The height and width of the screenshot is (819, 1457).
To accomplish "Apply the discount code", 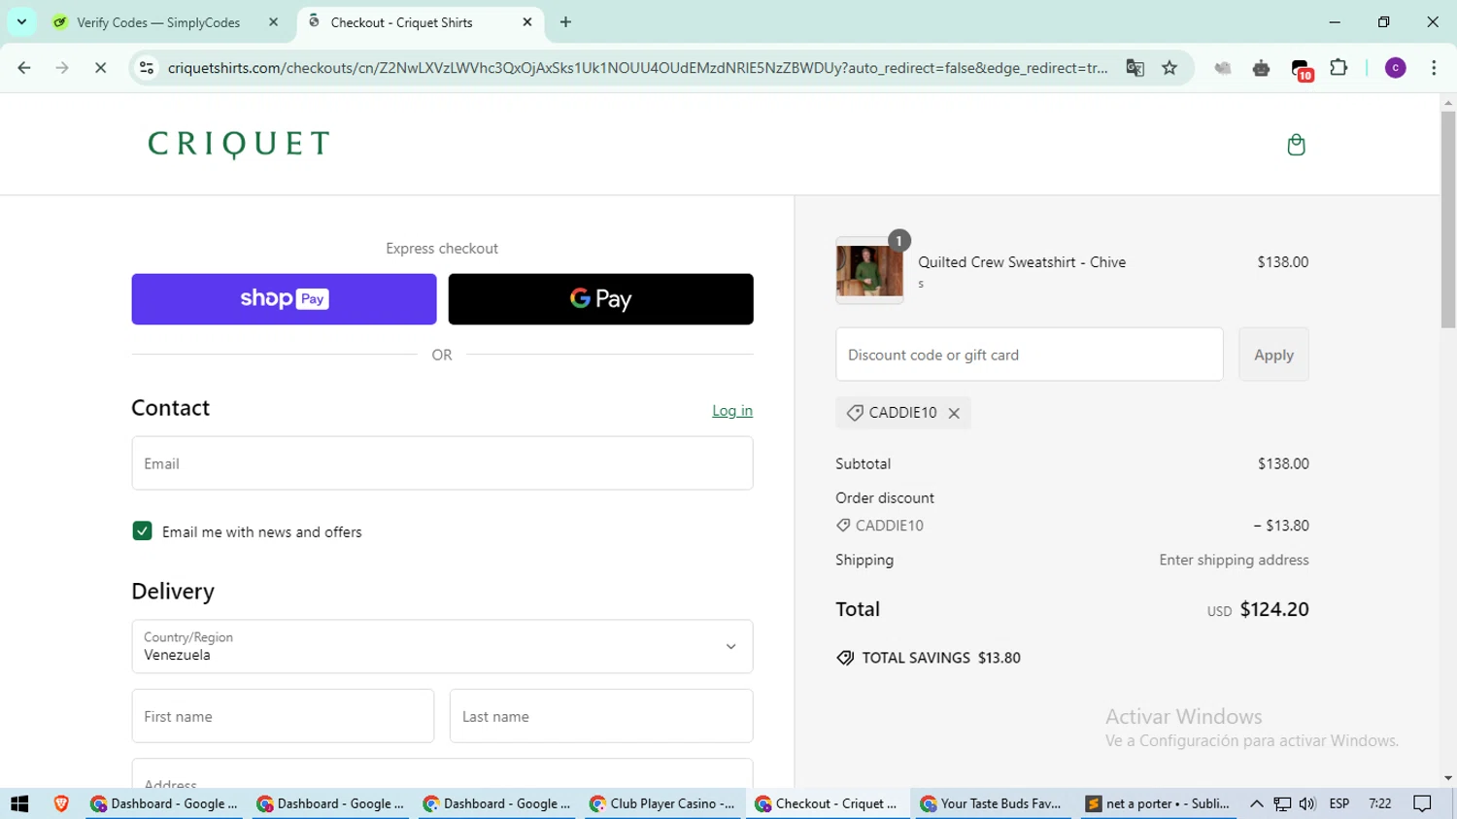I will 1273,355.
